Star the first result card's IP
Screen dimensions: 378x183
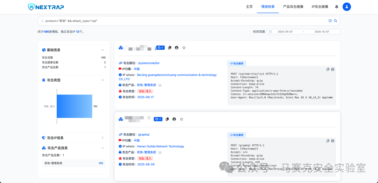(x=184, y=48)
